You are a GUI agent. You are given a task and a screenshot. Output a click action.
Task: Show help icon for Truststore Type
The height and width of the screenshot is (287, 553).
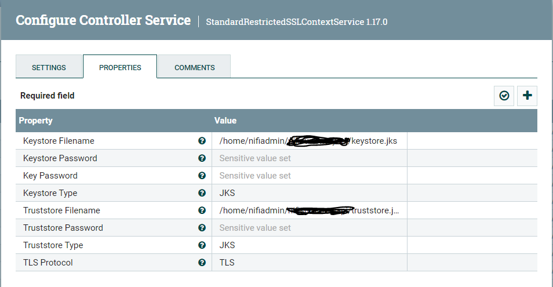coord(202,245)
